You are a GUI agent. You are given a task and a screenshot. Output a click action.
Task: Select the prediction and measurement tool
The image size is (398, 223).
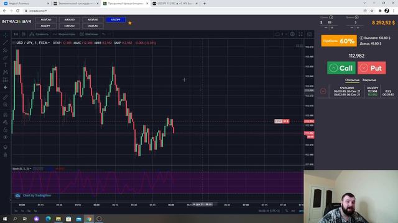(6, 80)
